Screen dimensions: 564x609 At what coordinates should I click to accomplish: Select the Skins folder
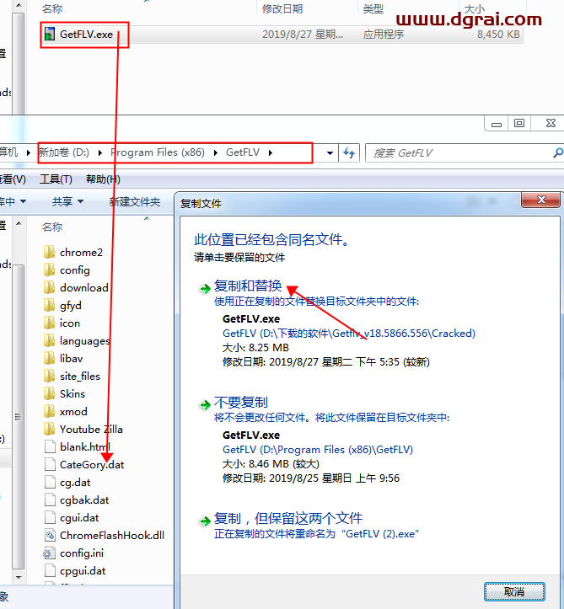tap(64, 394)
